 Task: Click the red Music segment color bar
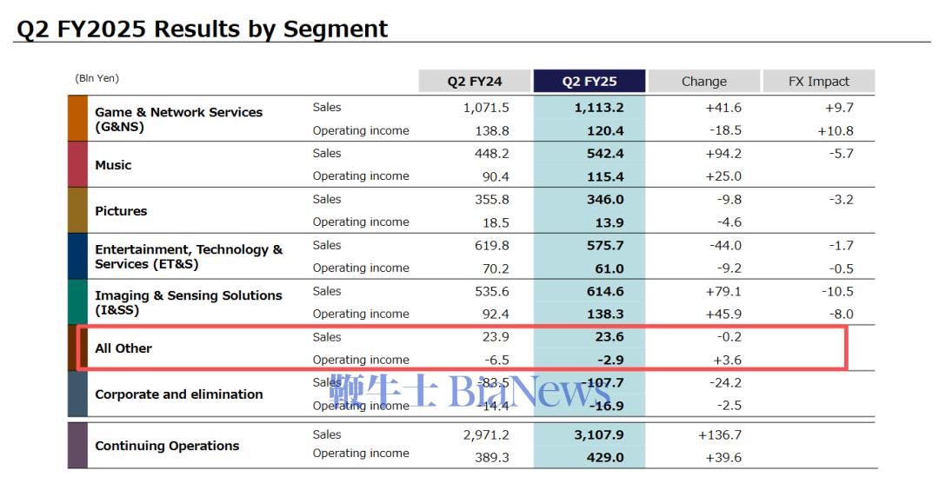point(77,164)
